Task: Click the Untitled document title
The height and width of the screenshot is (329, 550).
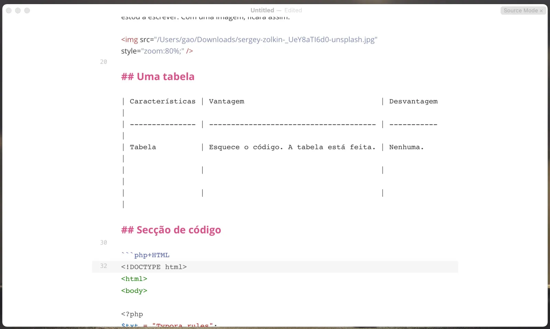Action: pos(262,10)
